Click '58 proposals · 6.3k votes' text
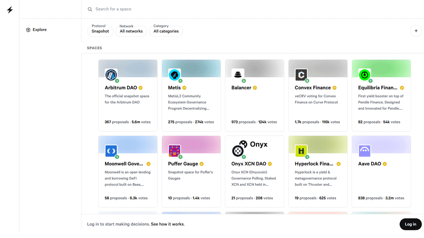Screen dimensions: 424x238 126,198
